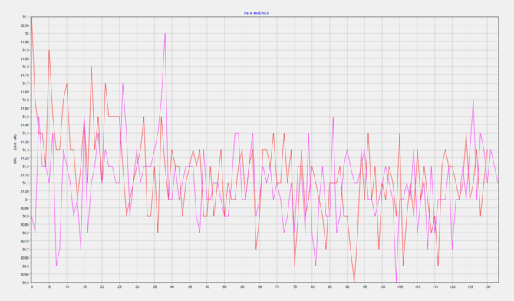Viewport: 514px width, 301px height.
Task: Click x-axis tick label 80
Action: pos(312,287)
